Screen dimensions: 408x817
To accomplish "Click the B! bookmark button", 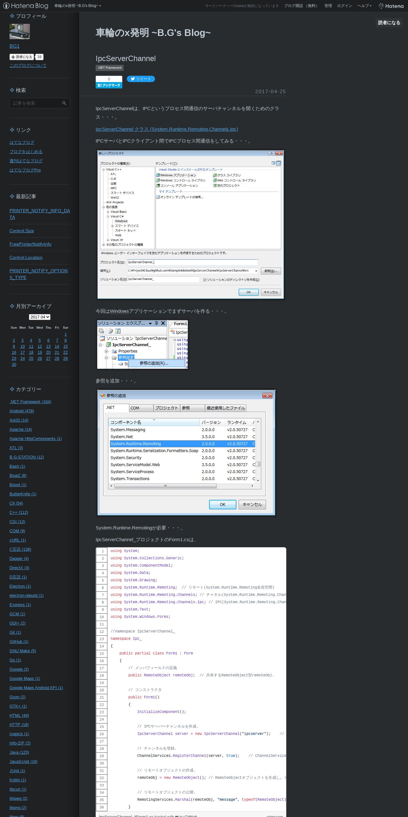I will [x=109, y=85].
